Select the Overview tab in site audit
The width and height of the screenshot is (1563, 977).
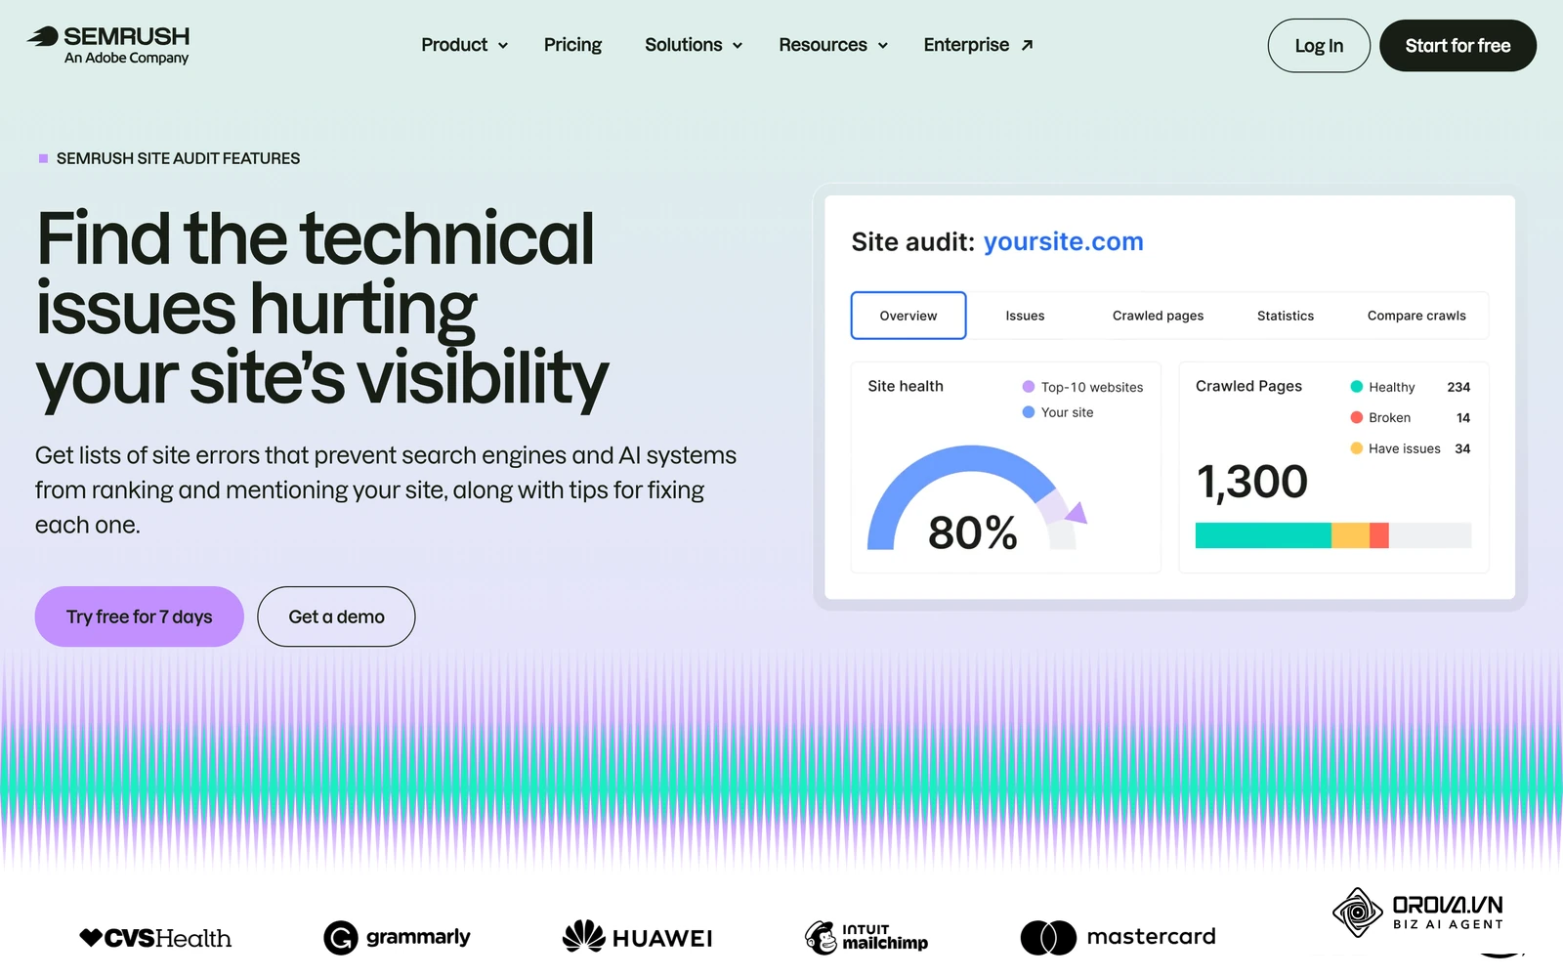908,316
